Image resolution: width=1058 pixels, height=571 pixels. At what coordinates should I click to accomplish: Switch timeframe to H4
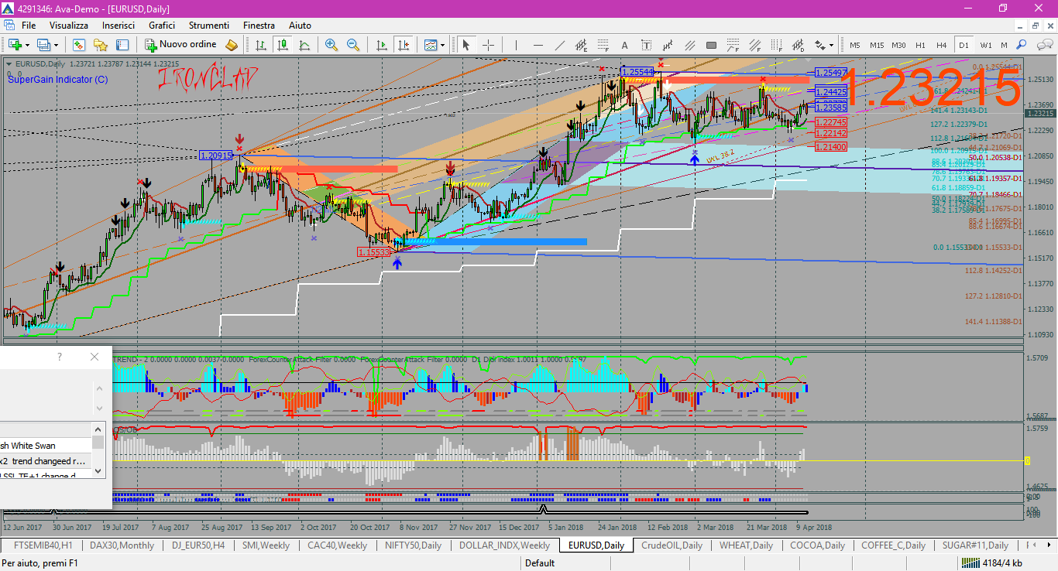point(942,45)
